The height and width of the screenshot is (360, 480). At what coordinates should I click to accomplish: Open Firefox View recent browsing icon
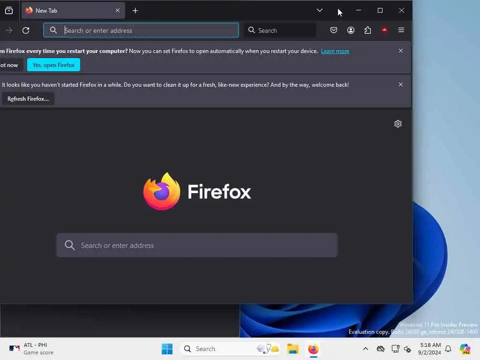tap(9, 11)
